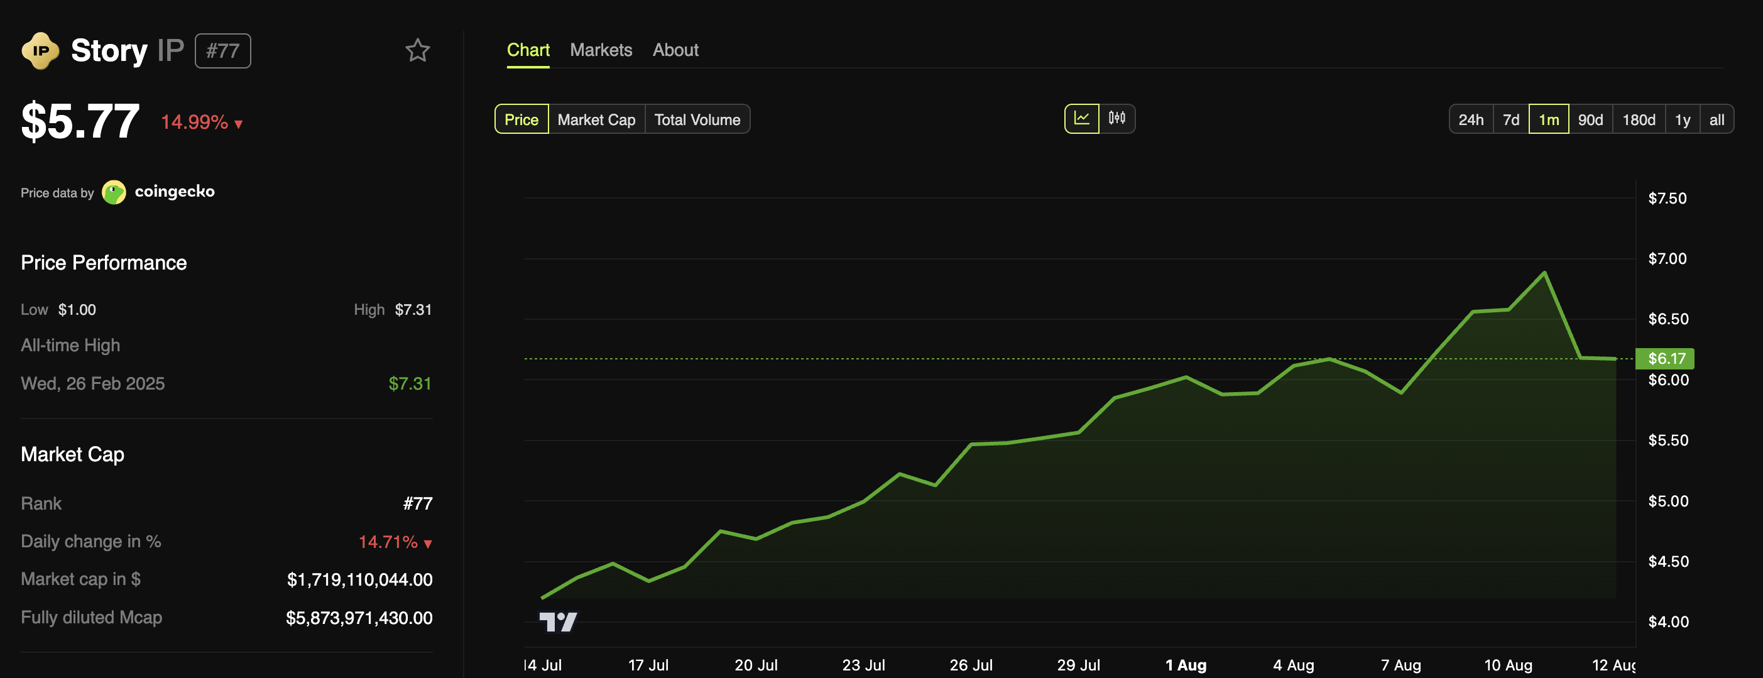Click the red decline arrow beside 14.99%
Image resolution: width=1763 pixels, height=678 pixels.
coord(238,124)
